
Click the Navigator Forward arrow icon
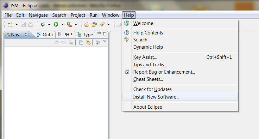(x=64, y=42)
